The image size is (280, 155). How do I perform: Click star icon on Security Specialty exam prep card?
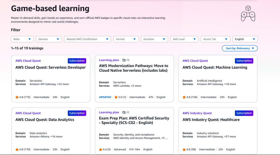pos(101,150)
